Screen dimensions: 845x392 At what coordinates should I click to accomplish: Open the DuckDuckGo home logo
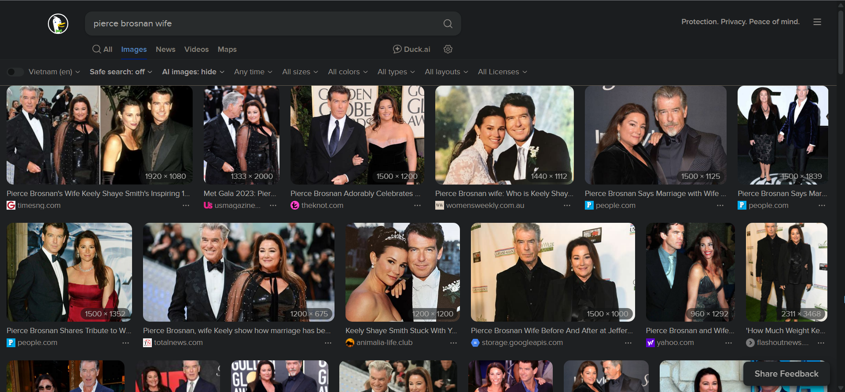(58, 24)
